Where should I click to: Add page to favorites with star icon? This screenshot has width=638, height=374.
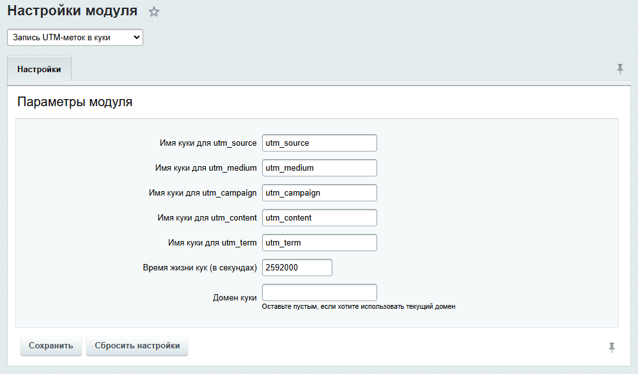tap(153, 12)
